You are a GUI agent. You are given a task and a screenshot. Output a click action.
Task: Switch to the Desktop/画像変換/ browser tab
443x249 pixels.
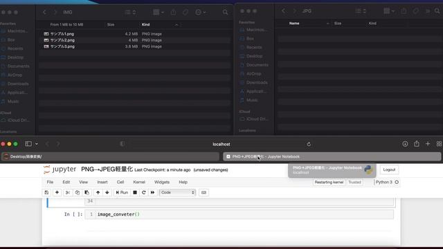pyautogui.click(x=110, y=157)
